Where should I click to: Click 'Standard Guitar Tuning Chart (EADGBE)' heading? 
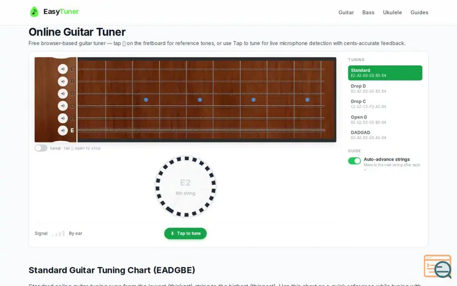(x=111, y=270)
